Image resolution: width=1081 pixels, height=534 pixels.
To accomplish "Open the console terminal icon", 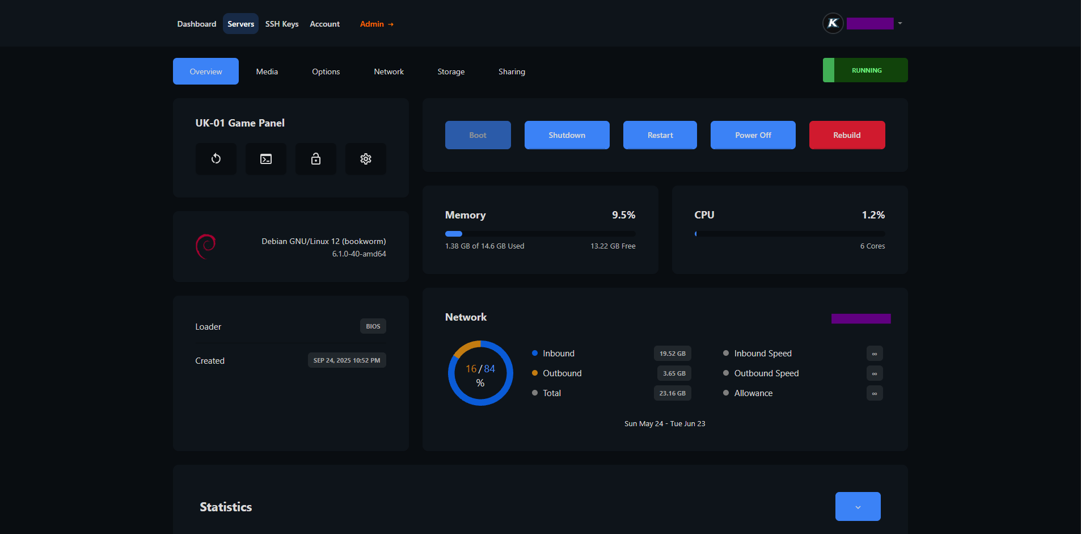I will pyautogui.click(x=266, y=159).
